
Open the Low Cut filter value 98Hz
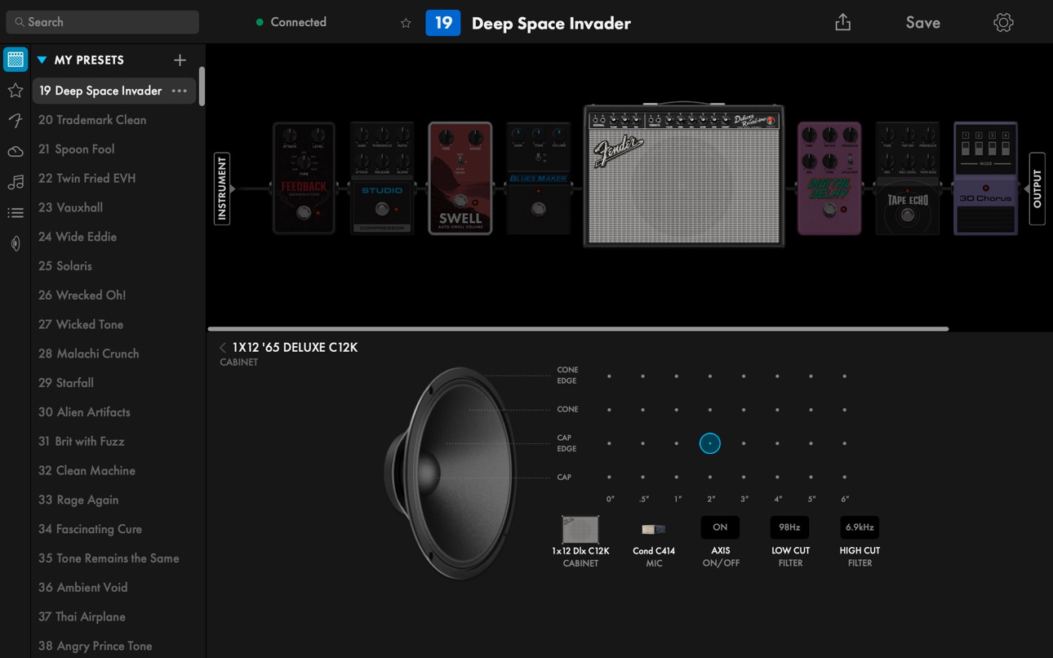[x=789, y=527]
